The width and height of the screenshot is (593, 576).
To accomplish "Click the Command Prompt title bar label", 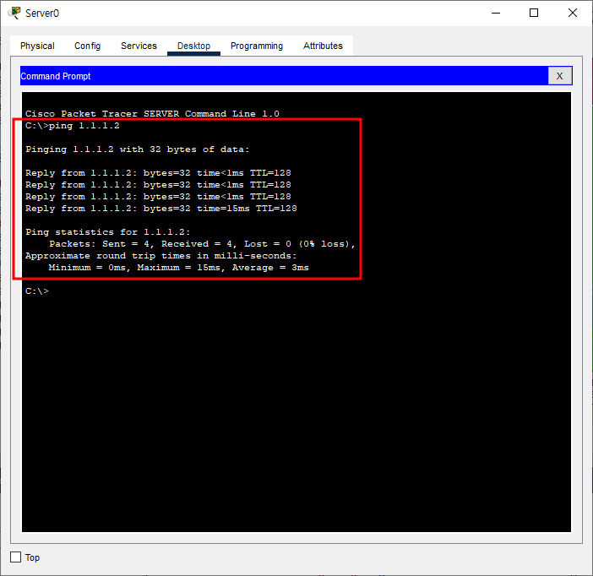I will tap(56, 76).
